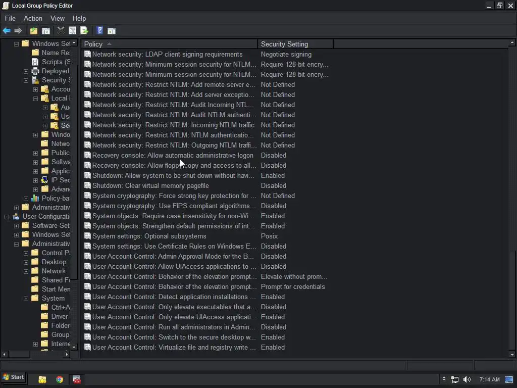
Task: Click the icon beside LDAP client signing requirements
Action: pos(87,55)
